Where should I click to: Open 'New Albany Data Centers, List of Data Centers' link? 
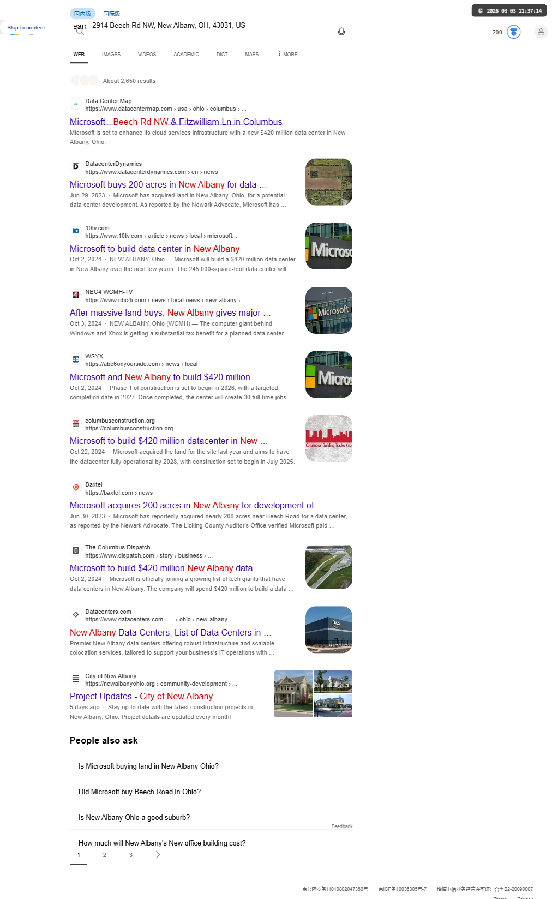click(x=171, y=633)
